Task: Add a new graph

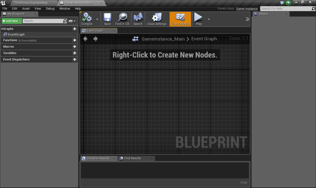Action: coord(75,29)
